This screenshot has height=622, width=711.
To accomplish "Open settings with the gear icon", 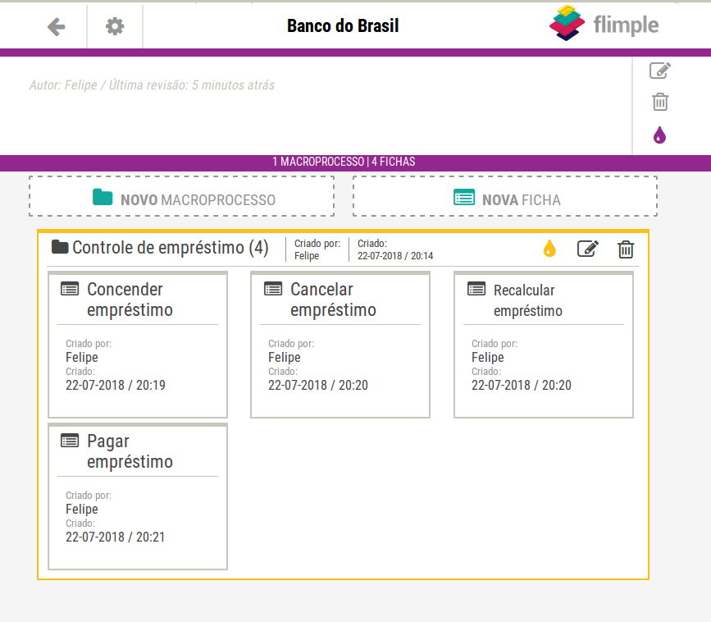I will click(115, 26).
